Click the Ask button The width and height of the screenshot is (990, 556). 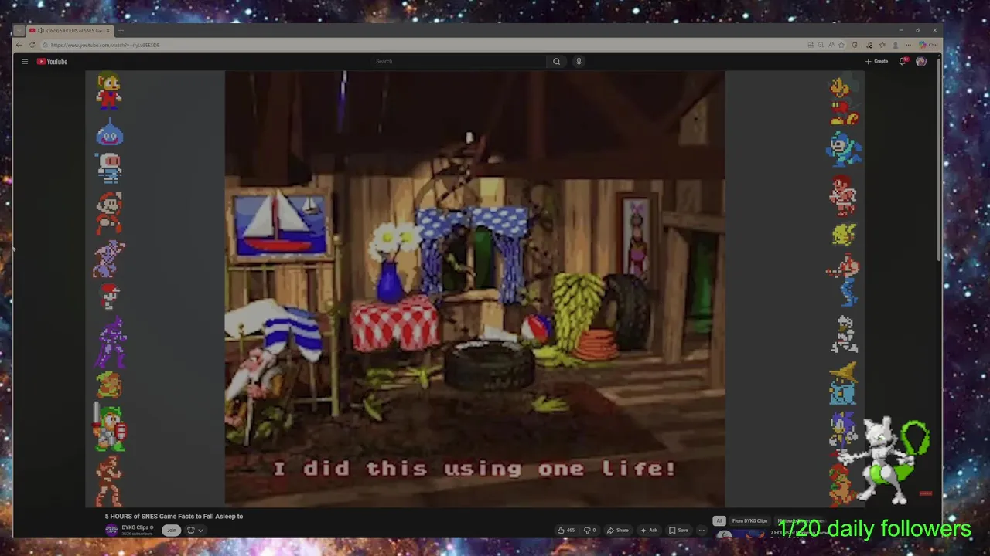pyautogui.click(x=648, y=530)
